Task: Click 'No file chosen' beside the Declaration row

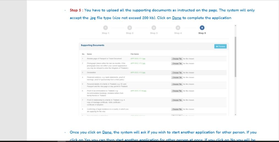Action: (188, 73)
